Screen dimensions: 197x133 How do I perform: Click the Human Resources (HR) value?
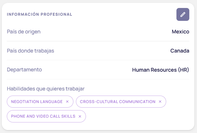click(161, 70)
